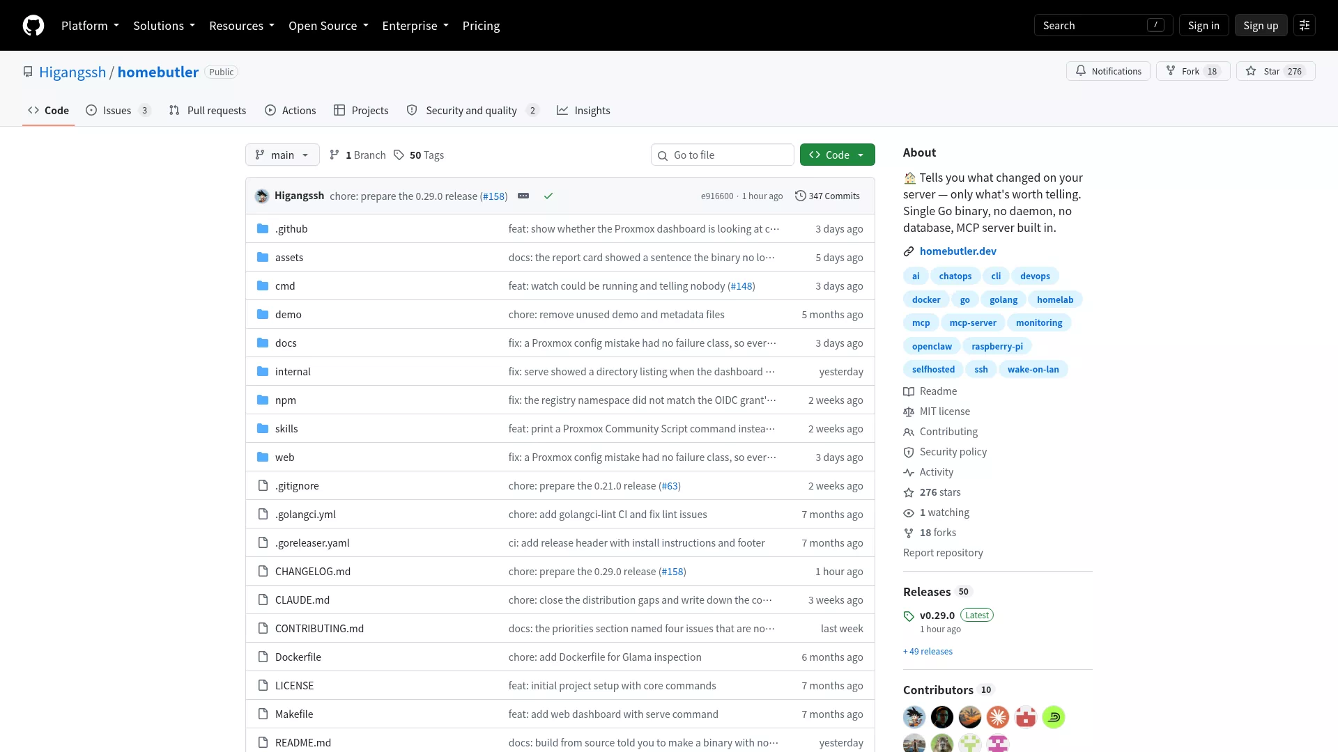Open the homebutler.dev website link
The width and height of the screenshot is (1338, 752).
[958, 251]
